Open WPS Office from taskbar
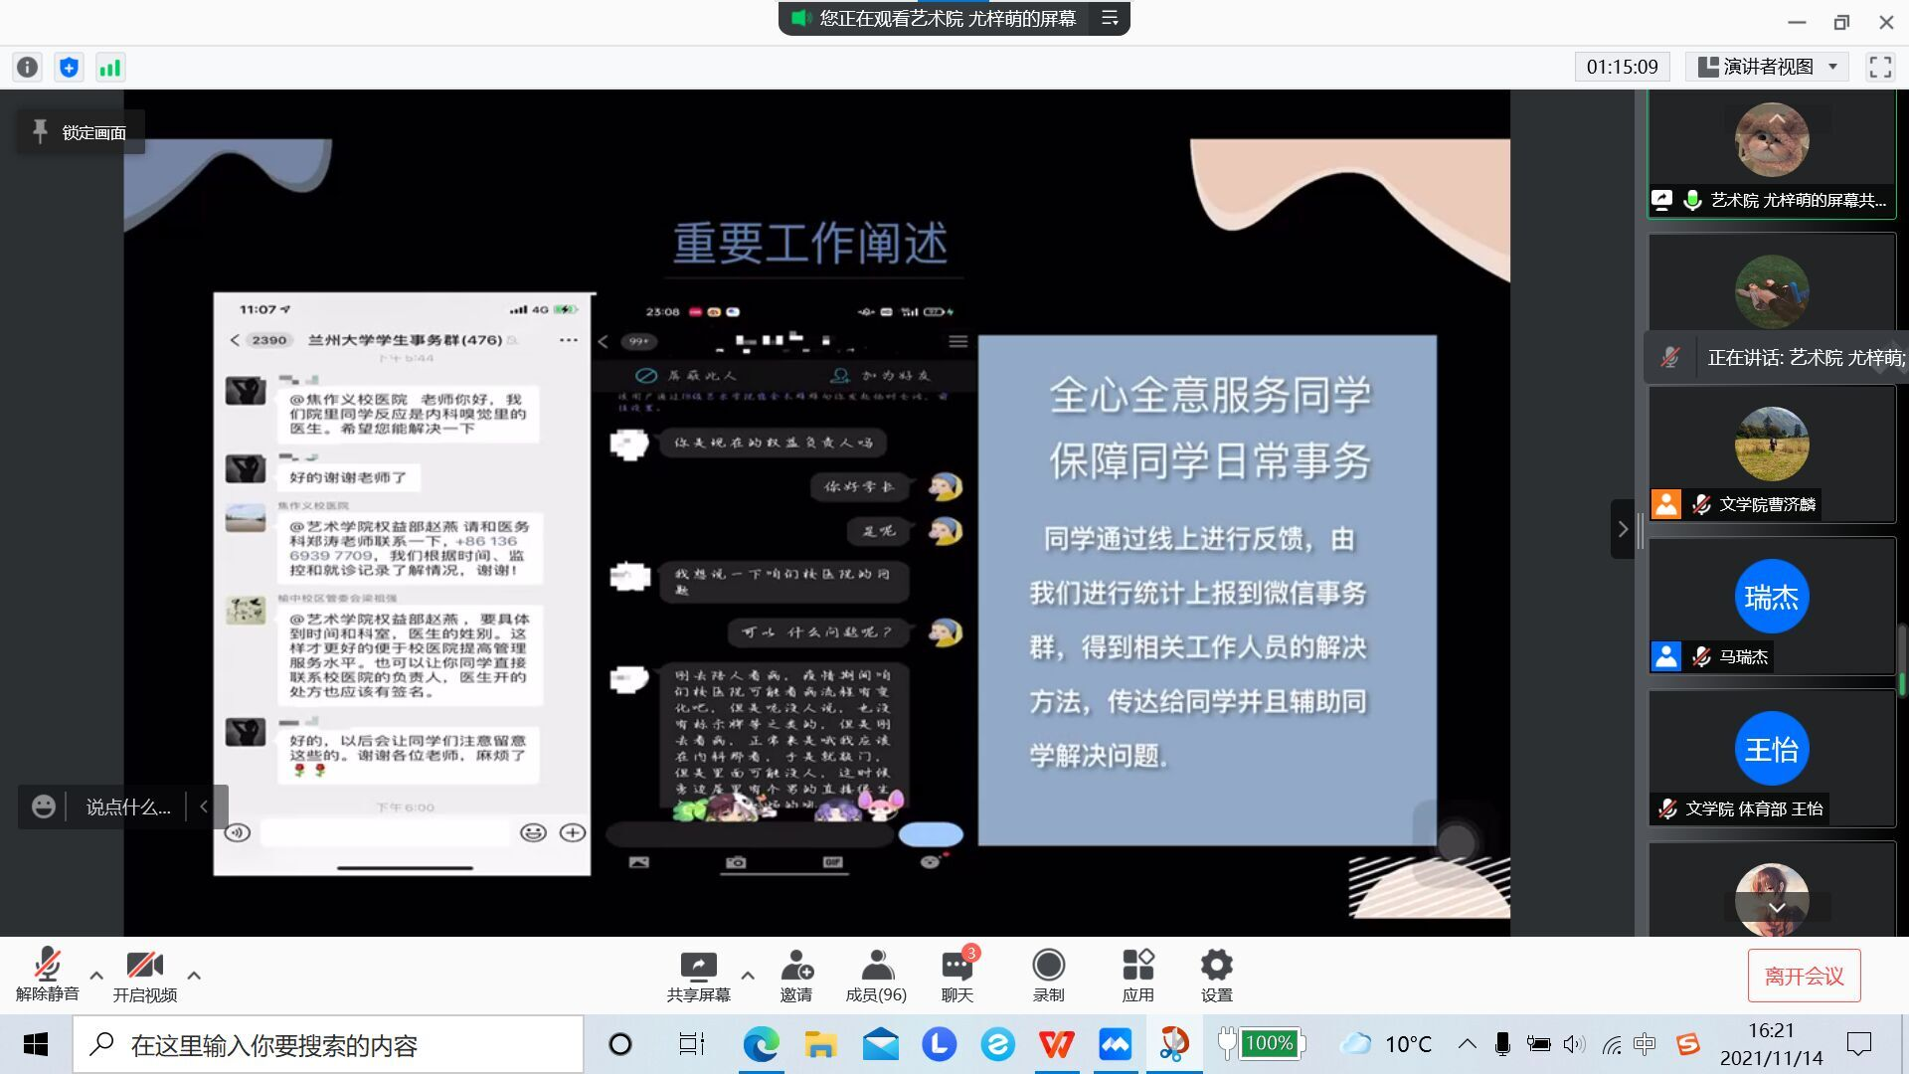The image size is (1909, 1074). tap(1056, 1044)
